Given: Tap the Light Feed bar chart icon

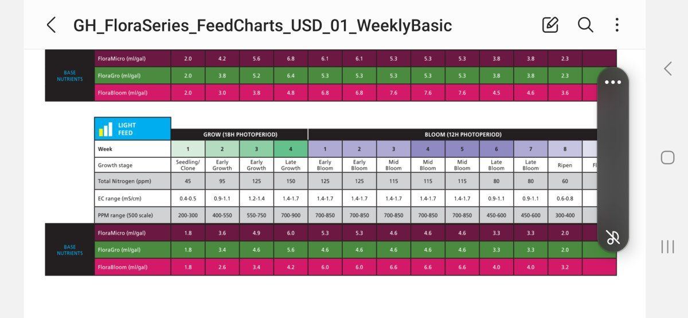Looking at the screenshot, I should (105, 129).
